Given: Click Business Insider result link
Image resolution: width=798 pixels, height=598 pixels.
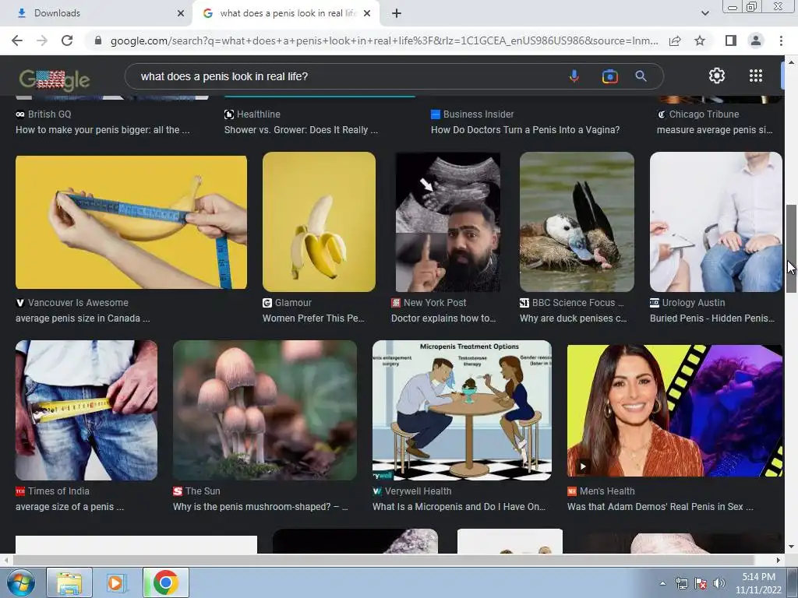Looking at the screenshot, I should click(525, 130).
